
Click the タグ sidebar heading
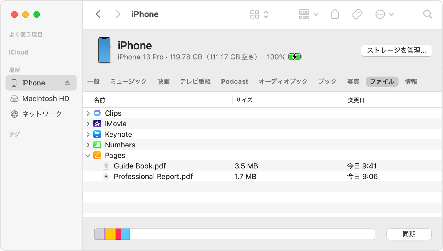click(14, 134)
